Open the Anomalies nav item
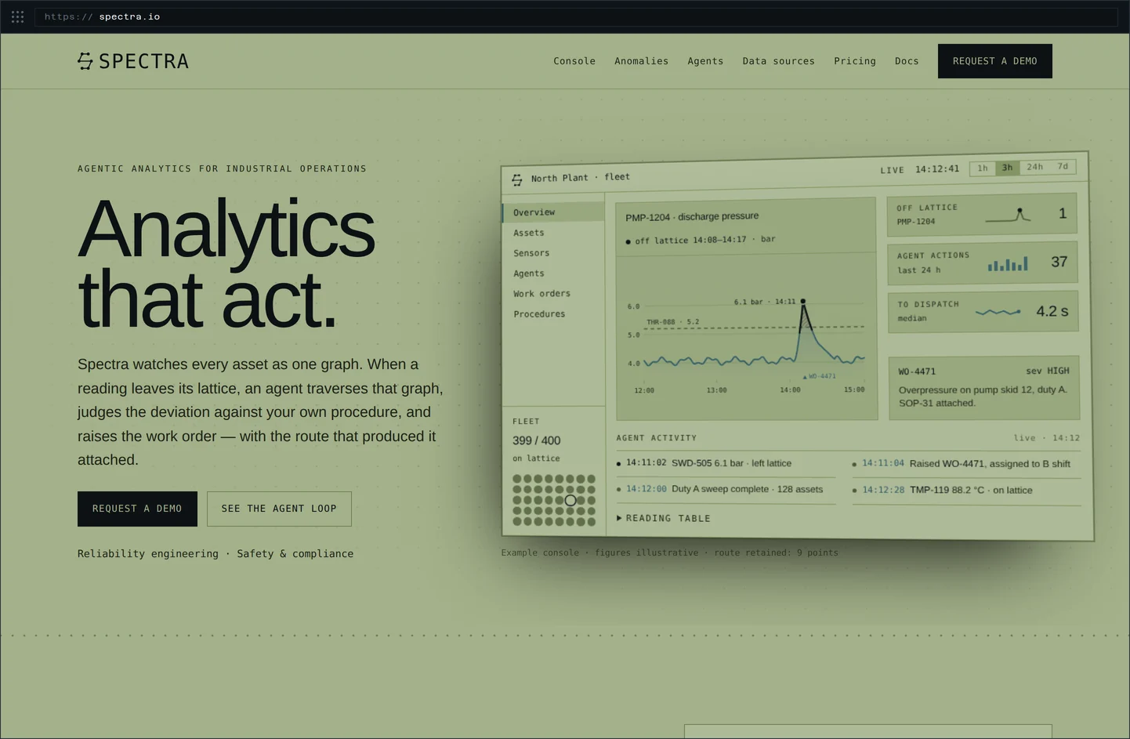This screenshot has height=739, width=1130. [x=641, y=61]
